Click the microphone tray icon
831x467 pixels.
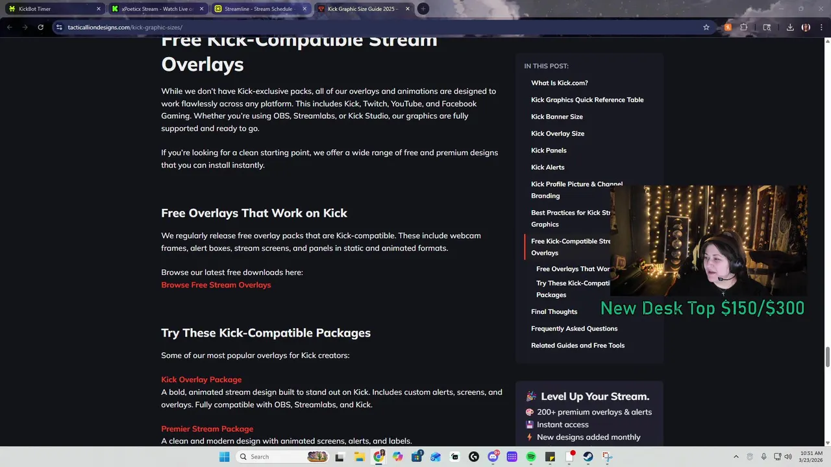pos(763,457)
